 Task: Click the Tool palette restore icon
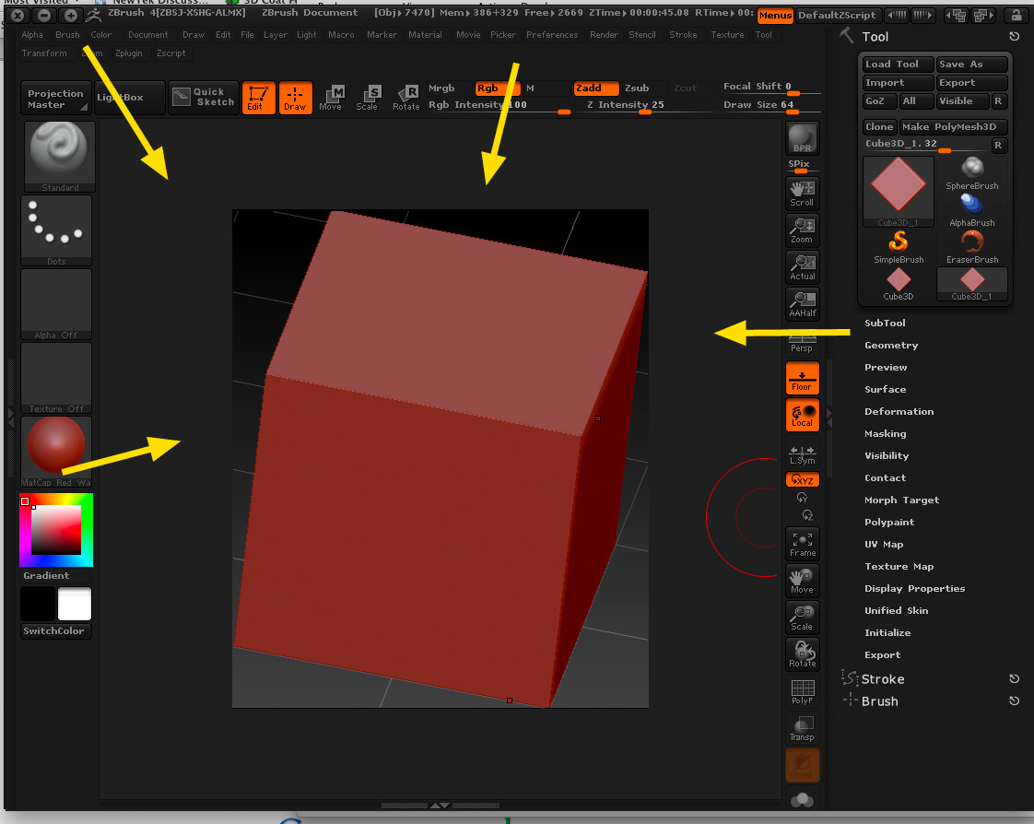point(1015,36)
